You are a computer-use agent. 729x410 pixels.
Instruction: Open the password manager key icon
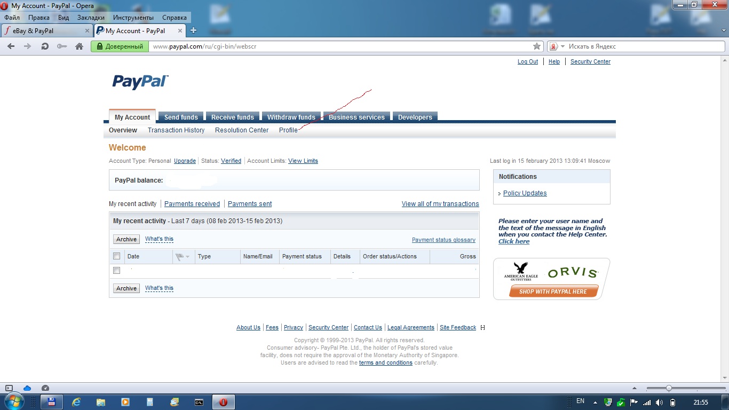[62, 46]
